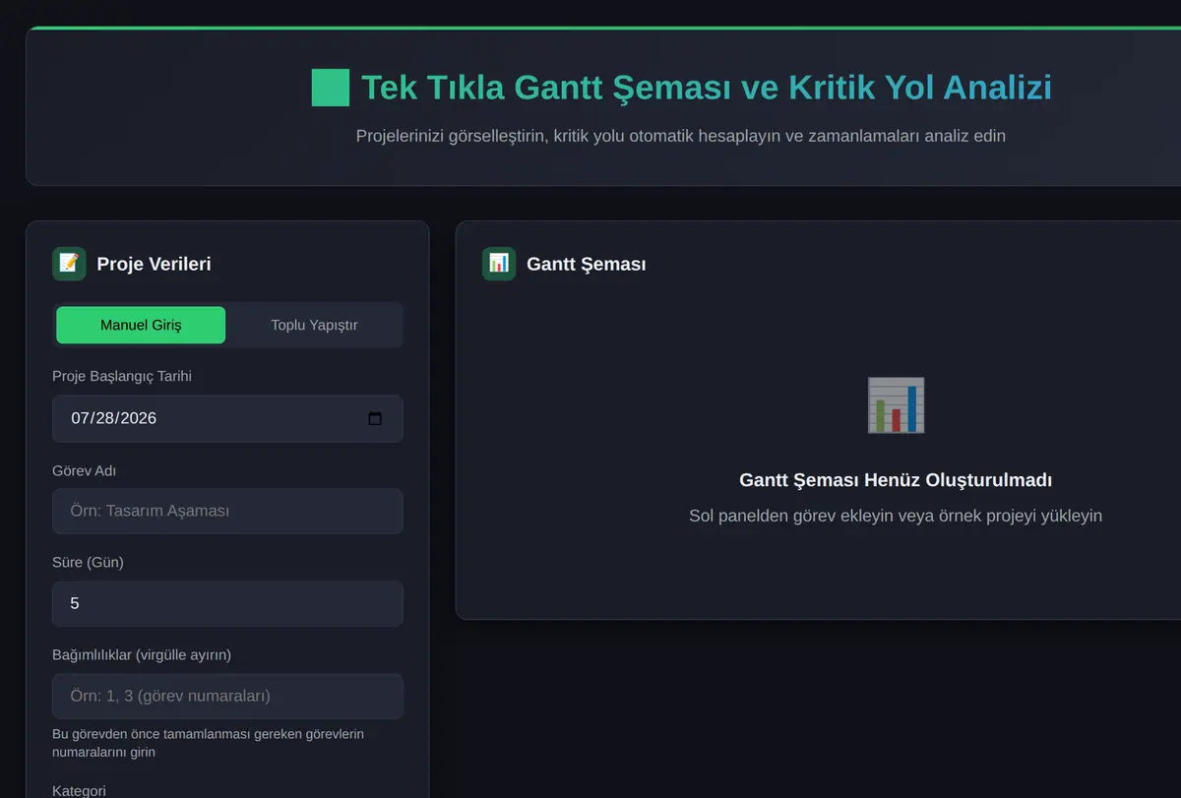Click the Proje Verileri notepad icon
The image size is (1181, 798).
pos(69,264)
